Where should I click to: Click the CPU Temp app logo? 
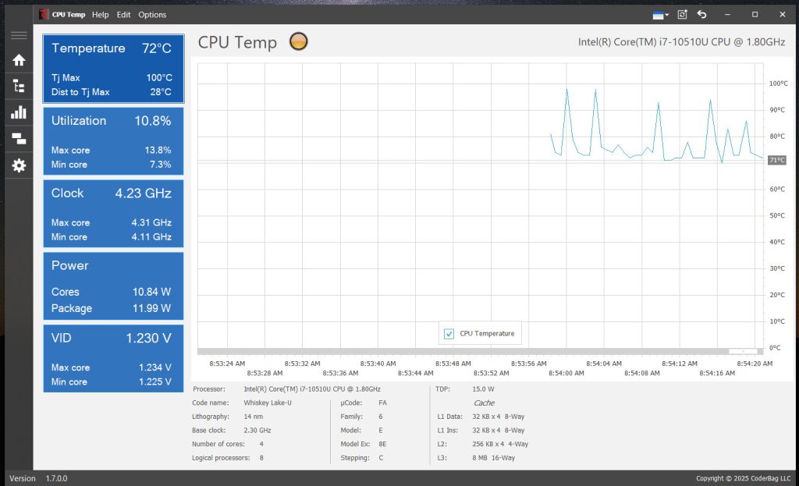pyautogui.click(x=45, y=15)
